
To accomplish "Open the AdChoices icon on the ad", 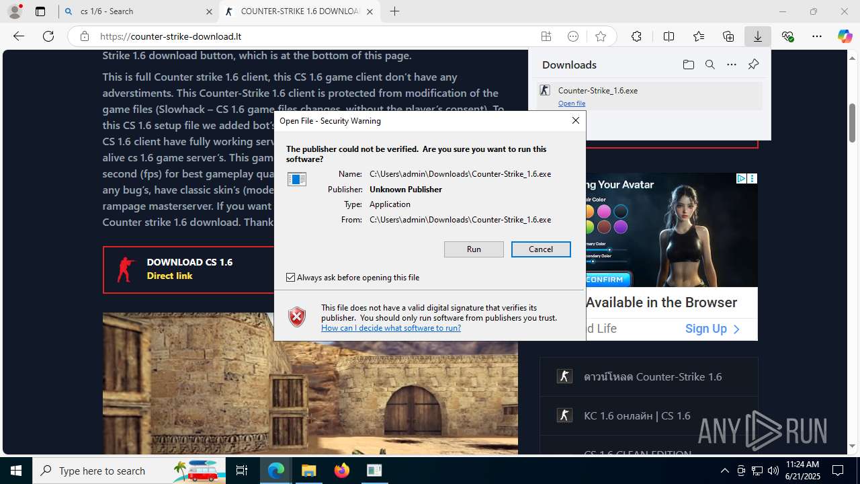I will coord(741,179).
